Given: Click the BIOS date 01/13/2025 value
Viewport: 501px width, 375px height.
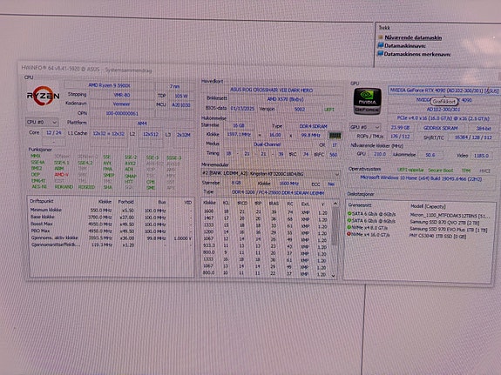Looking at the screenshot, I should point(242,109).
